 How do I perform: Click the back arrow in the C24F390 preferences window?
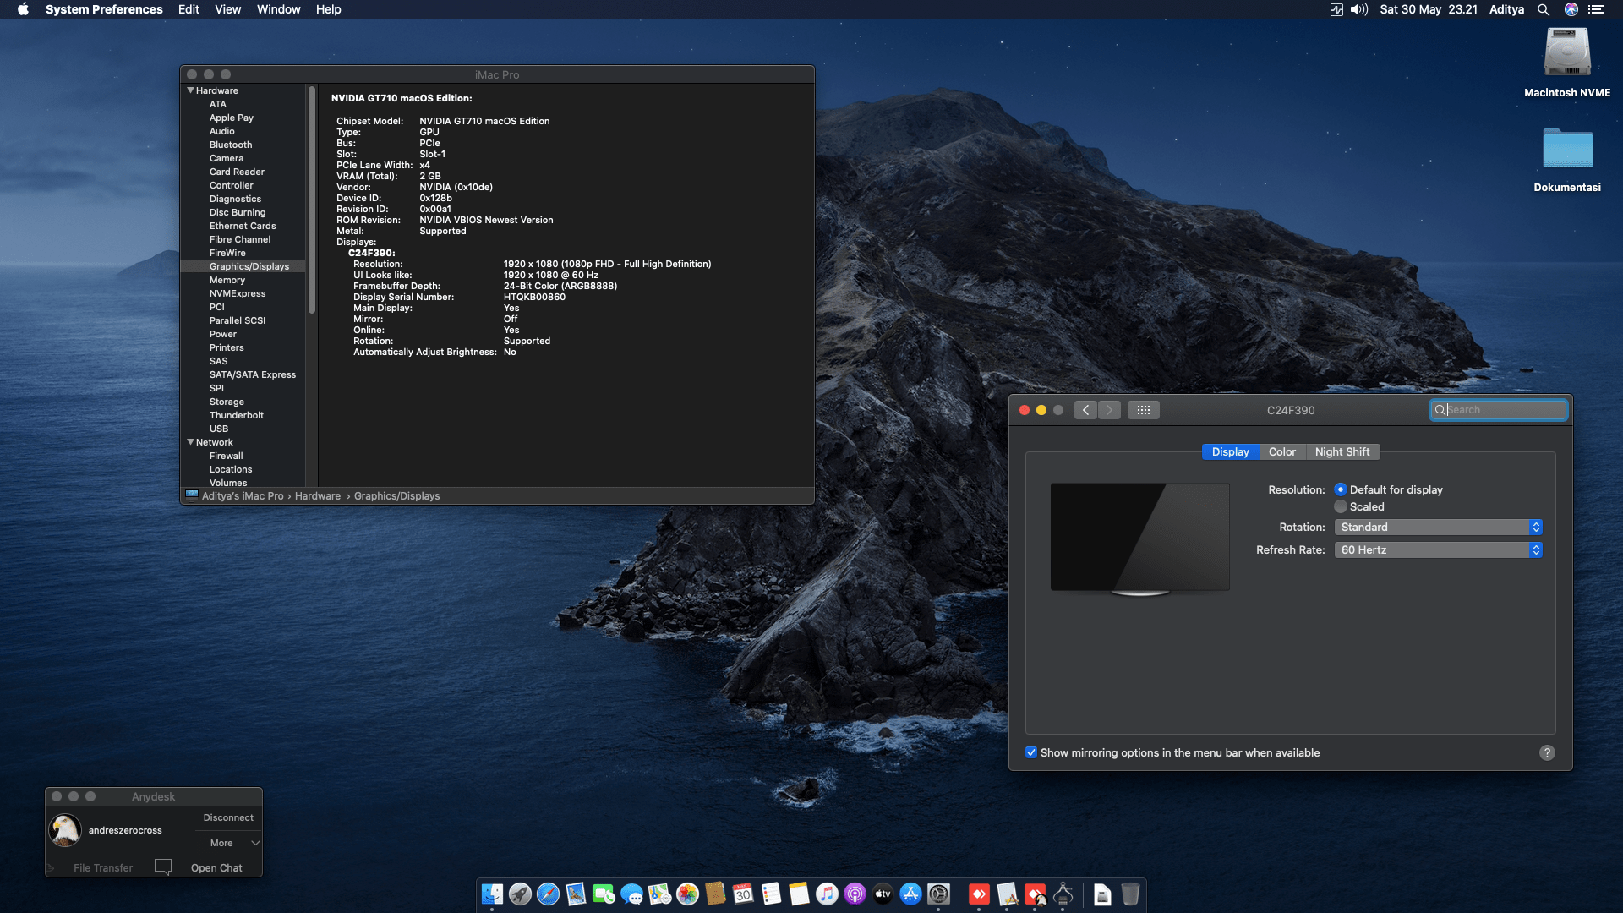[1086, 410]
